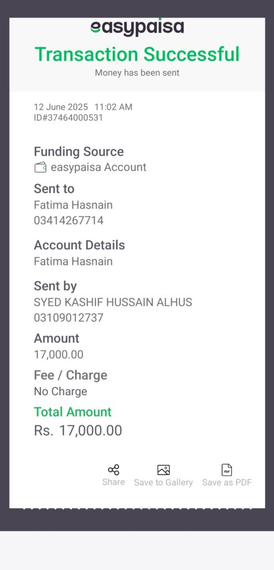Click the transaction ID number 37464000531
274x570 pixels.
point(72,118)
